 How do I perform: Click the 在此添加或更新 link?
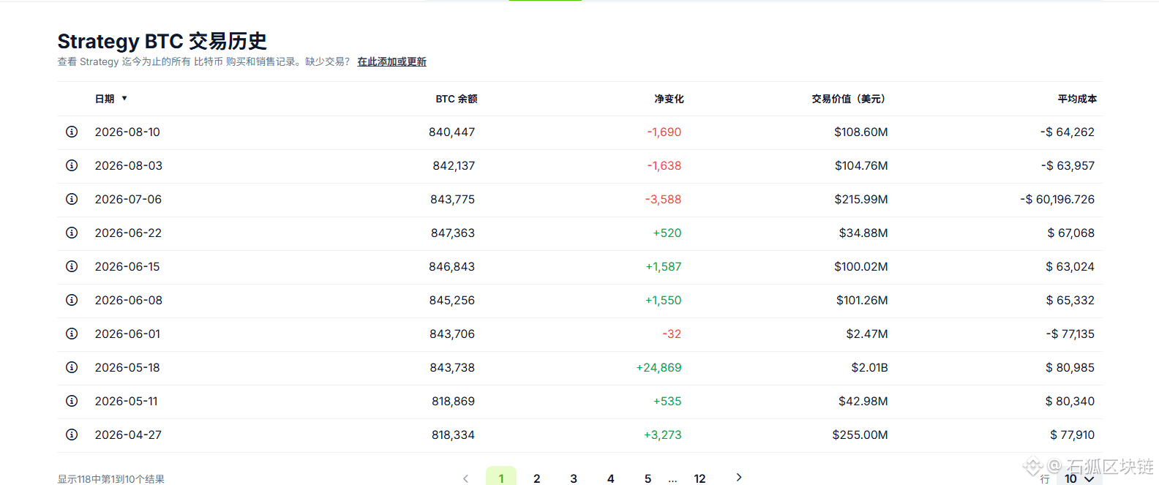coord(391,61)
